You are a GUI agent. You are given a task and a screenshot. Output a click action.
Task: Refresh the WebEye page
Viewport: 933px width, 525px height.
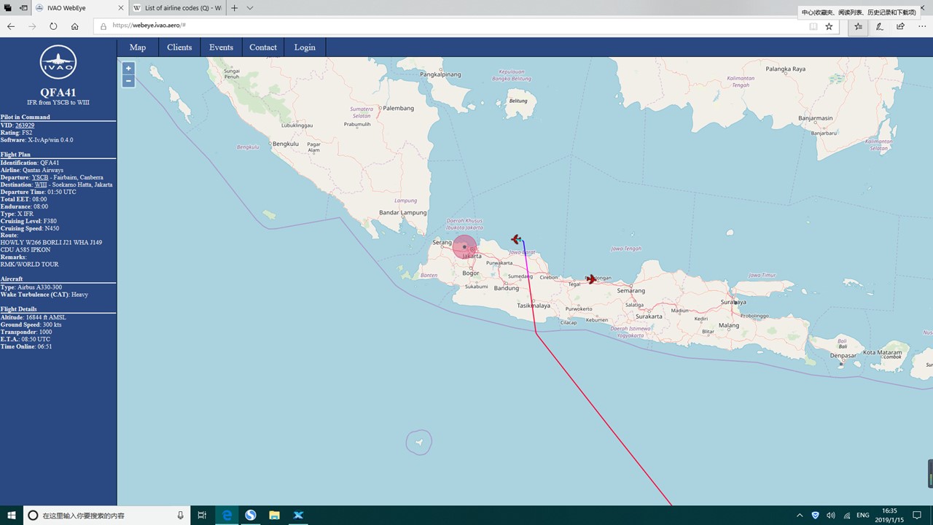point(53,26)
